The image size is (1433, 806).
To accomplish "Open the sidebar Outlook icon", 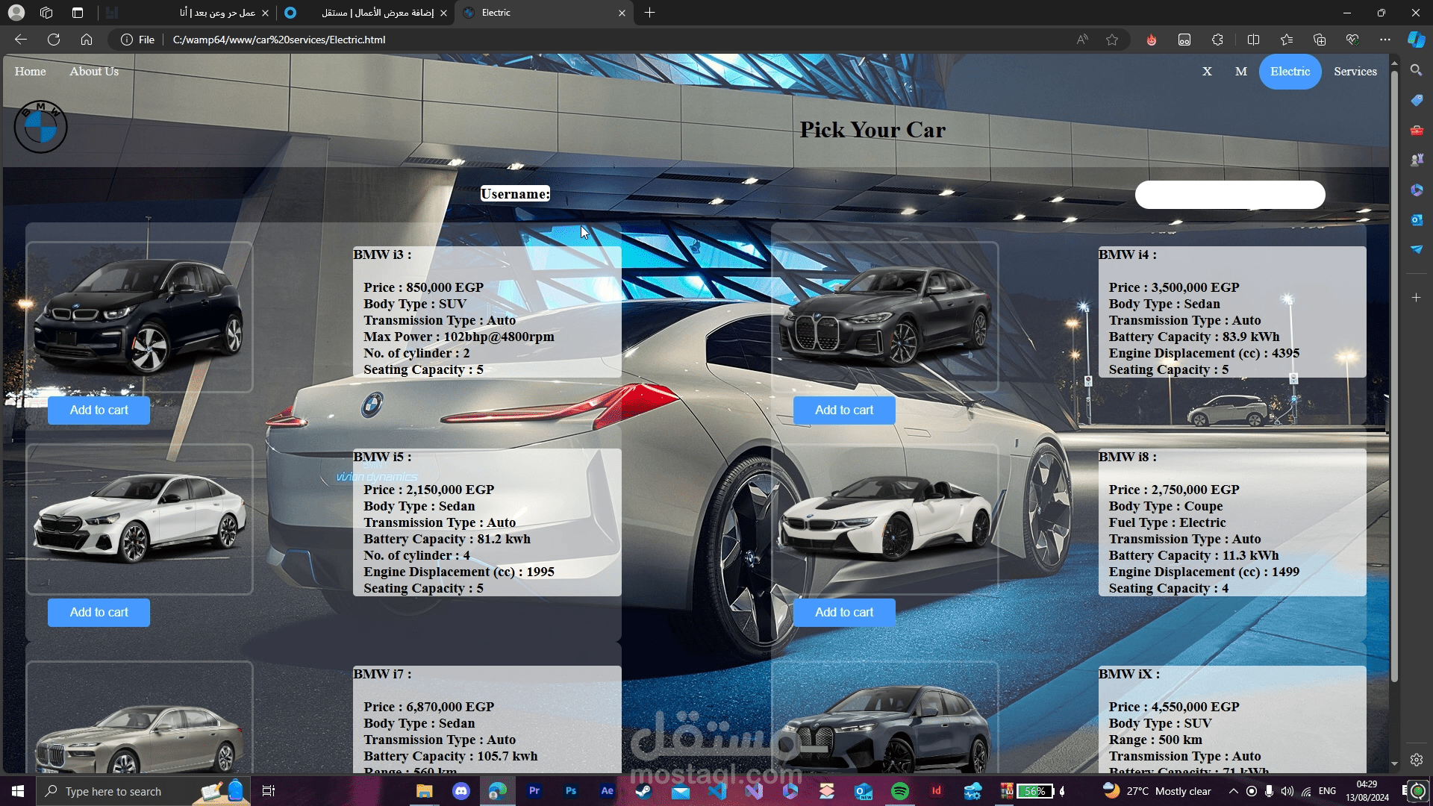I will 1416,219.
